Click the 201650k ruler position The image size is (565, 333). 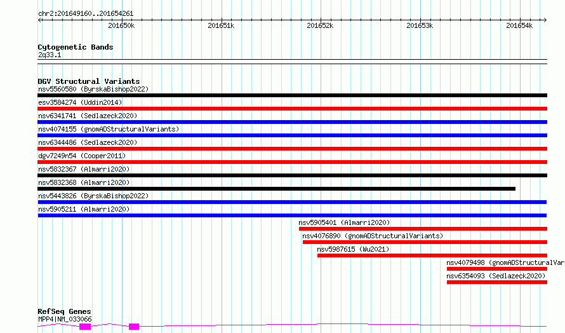click(121, 25)
